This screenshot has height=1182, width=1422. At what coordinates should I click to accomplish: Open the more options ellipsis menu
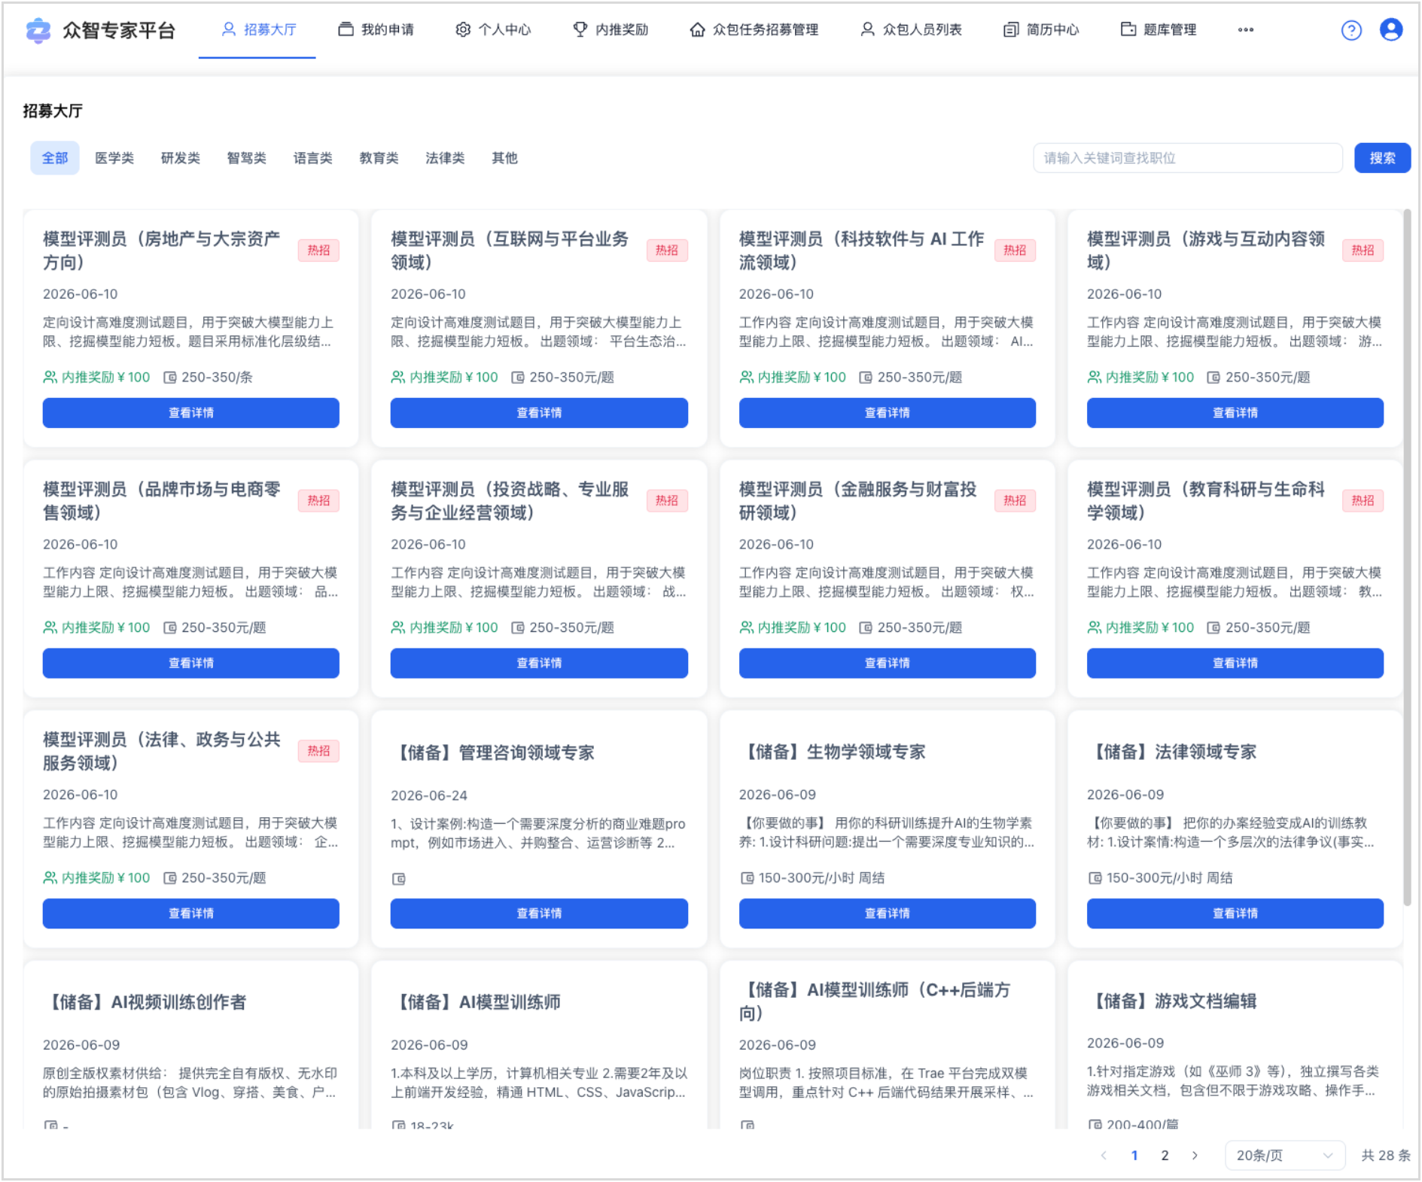tap(1246, 30)
